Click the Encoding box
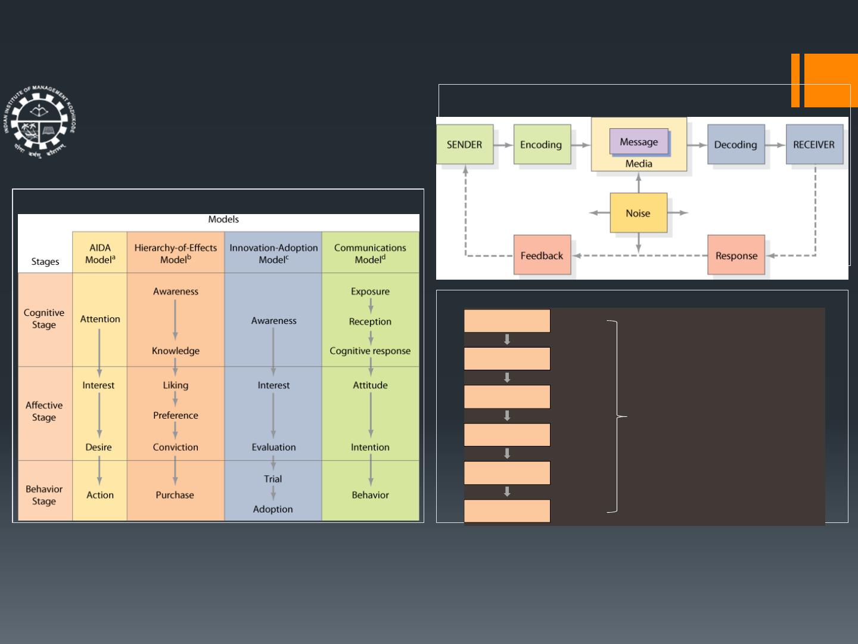The image size is (858, 644). (542, 144)
